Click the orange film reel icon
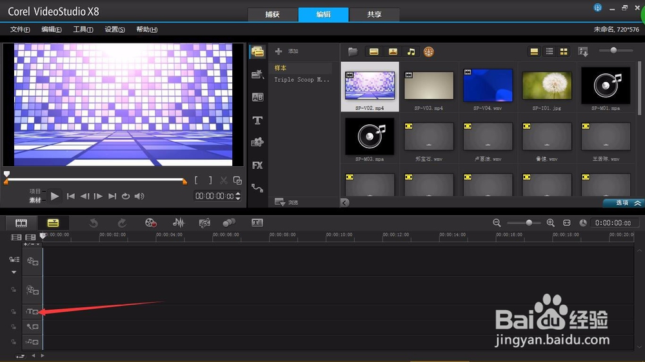Image resolution: width=645 pixels, height=362 pixels. pyautogui.click(x=429, y=52)
